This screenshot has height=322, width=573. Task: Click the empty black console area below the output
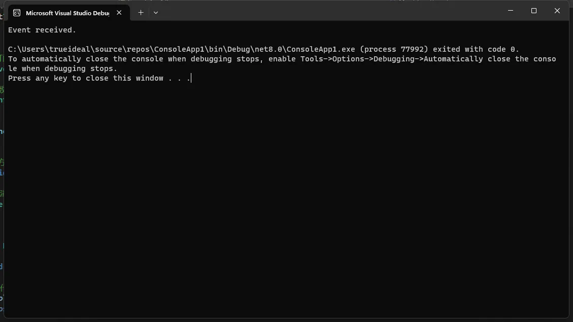coord(286,201)
